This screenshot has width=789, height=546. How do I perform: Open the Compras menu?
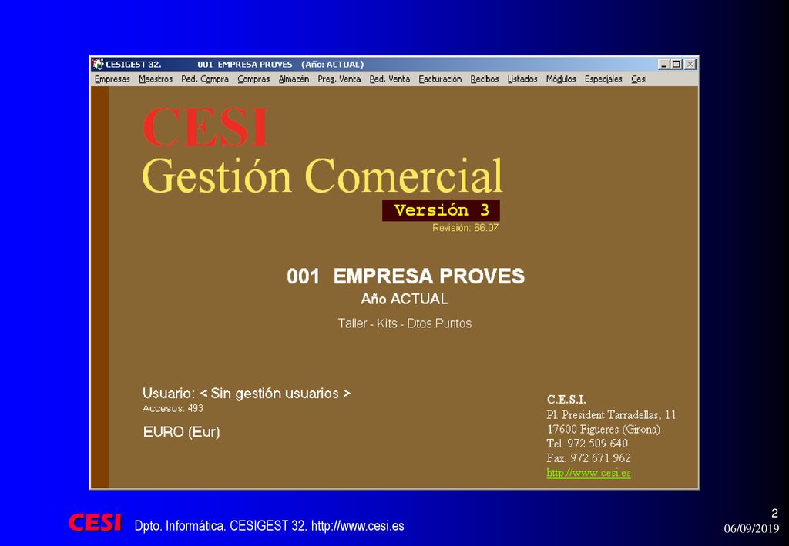point(253,79)
